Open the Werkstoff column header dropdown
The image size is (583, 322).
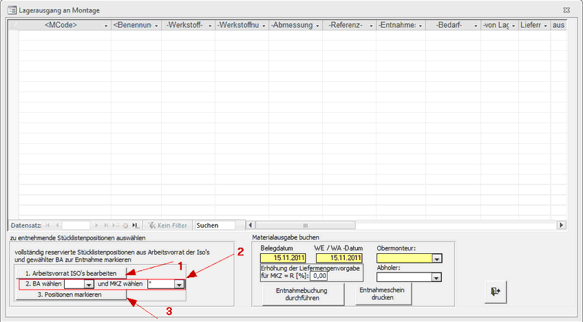click(x=209, y=25)
